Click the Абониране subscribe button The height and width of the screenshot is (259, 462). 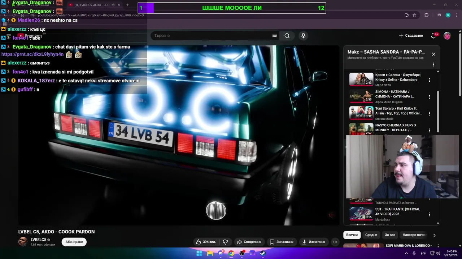point(74,242)
